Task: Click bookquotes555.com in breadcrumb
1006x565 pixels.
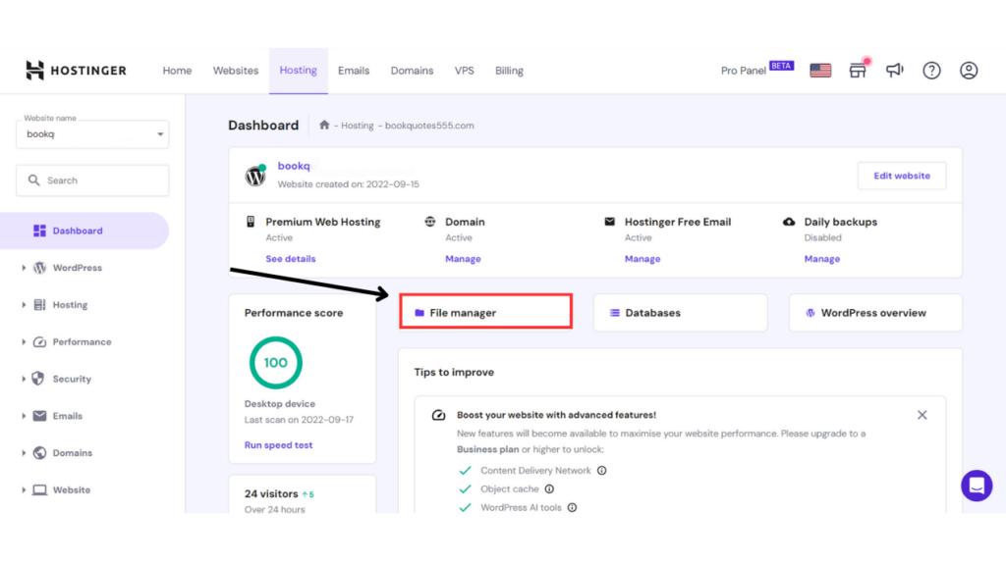Action: point(429,126)
